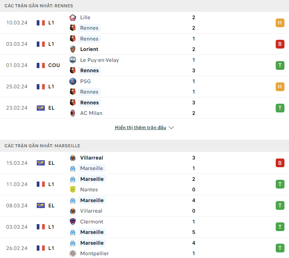Click the PSG club crest icon
289x258 pixels.
click(73, 81)
